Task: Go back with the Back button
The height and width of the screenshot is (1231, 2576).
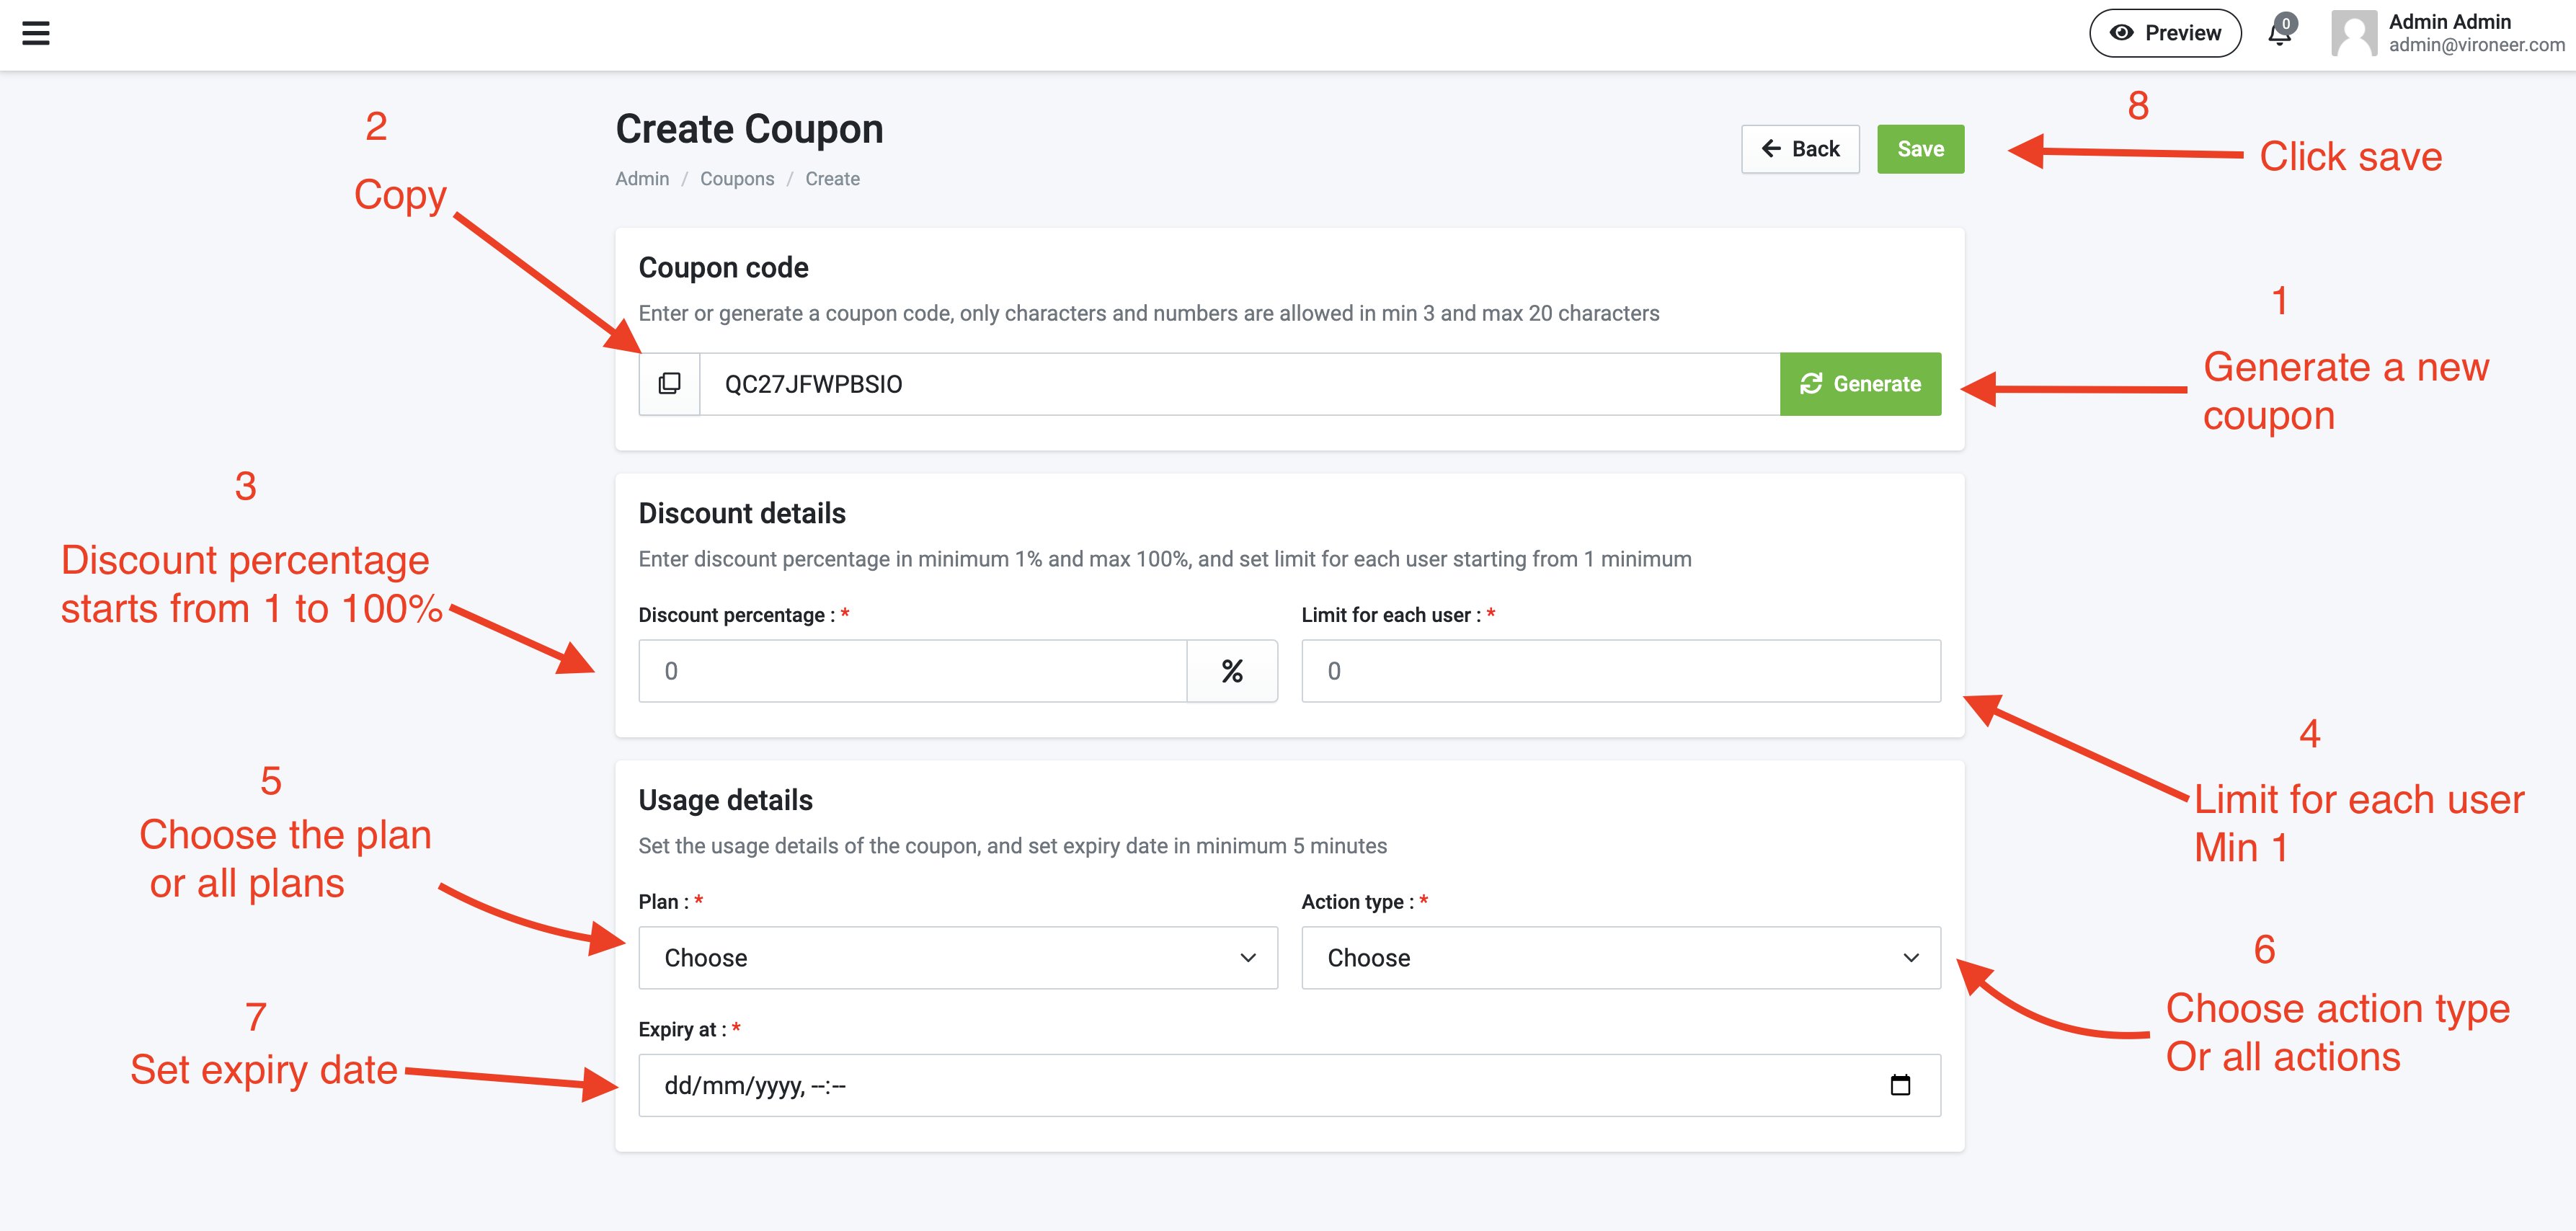Action: coord(1800,149)
